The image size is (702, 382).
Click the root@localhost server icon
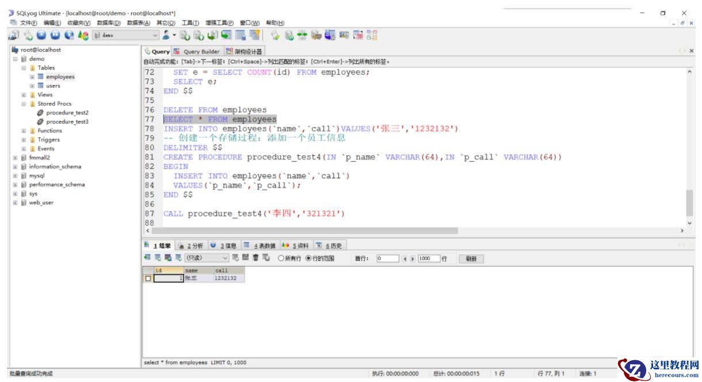click(15, 50)
